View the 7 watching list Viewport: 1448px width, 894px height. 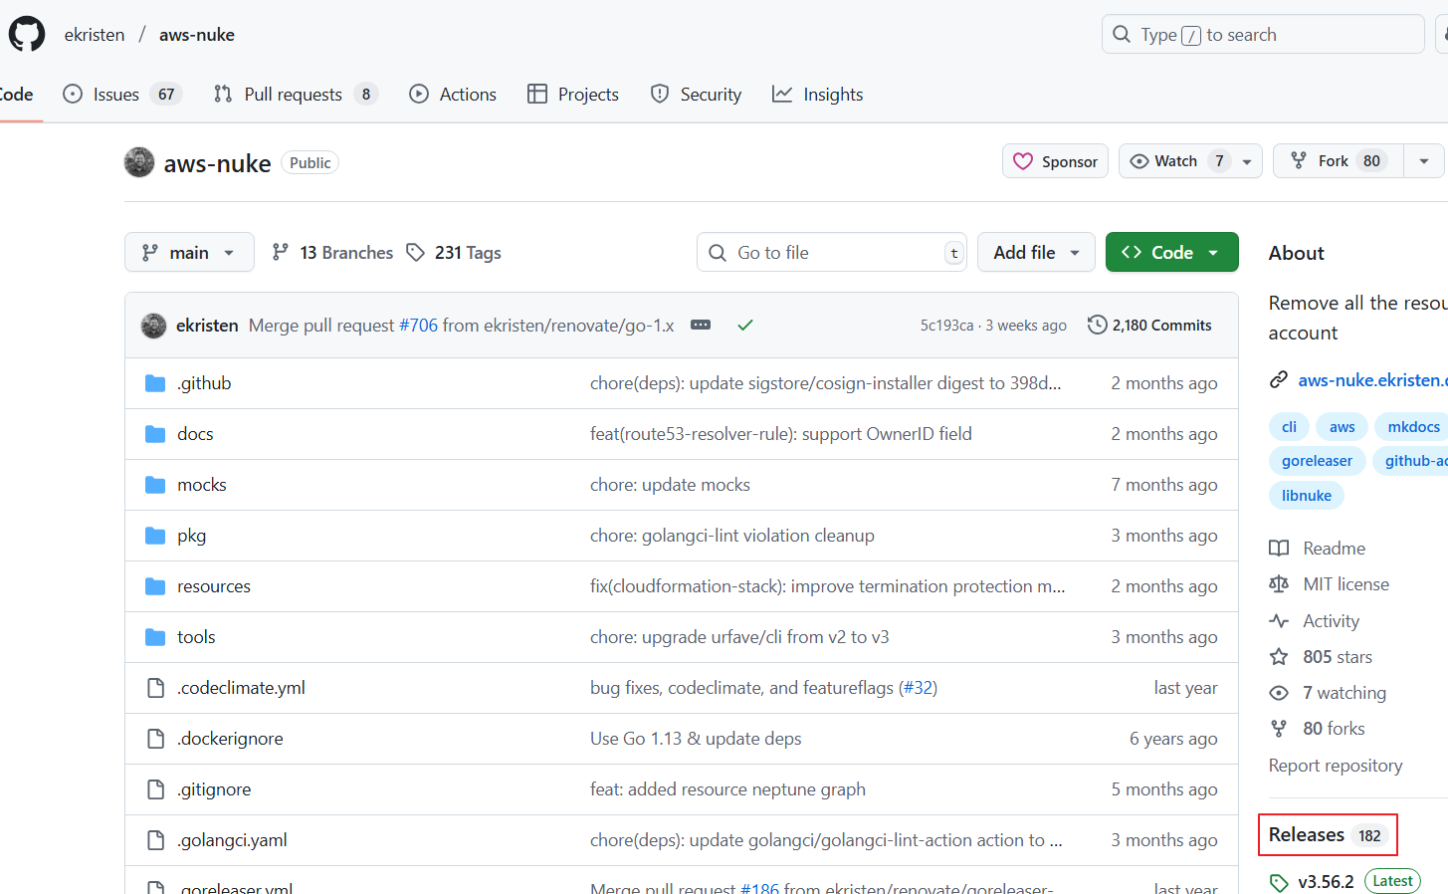tap(1328, 693)
